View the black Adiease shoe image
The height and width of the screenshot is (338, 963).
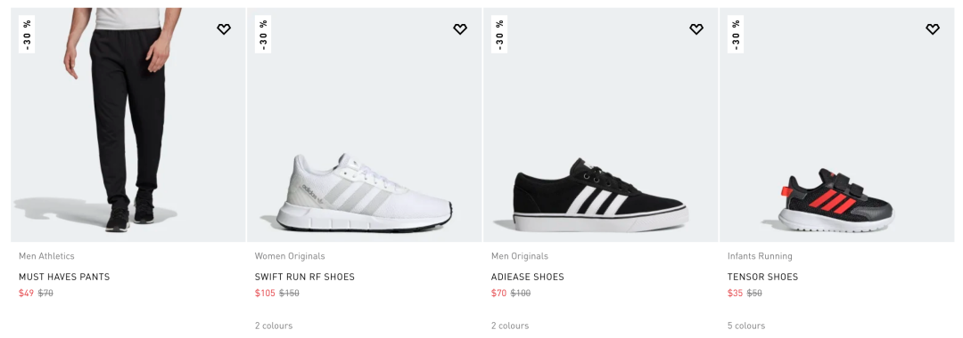pos(601,125)
